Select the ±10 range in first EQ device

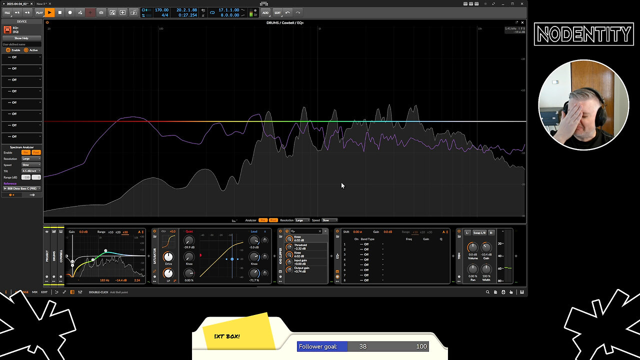point(110,232)
